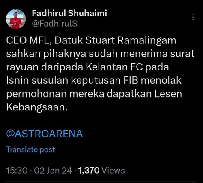
Task: Click the @FadhirulS handle
Action: pos(54,23)
